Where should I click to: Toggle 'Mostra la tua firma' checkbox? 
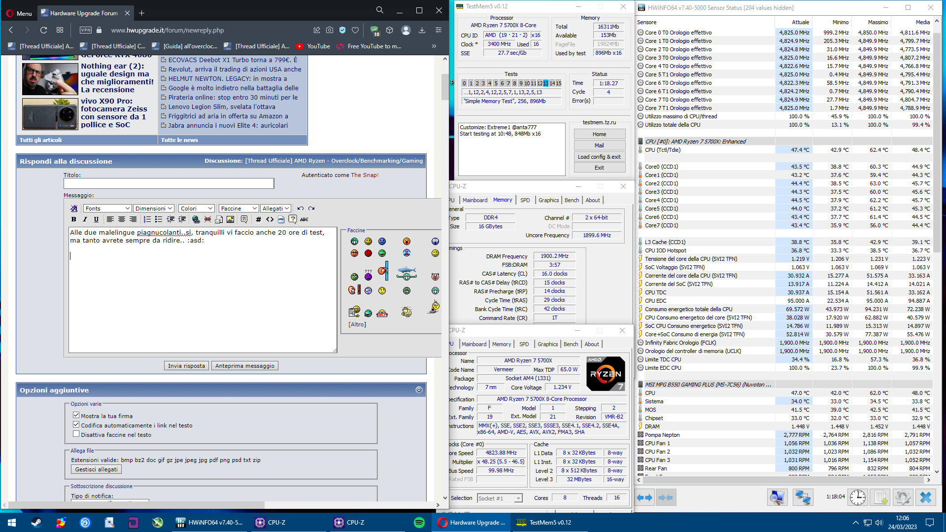pyautogui.click(x=76, y=415)
